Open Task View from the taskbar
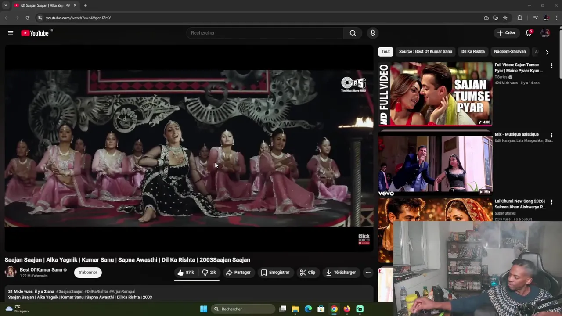562x316 pixels. (283, 309)
